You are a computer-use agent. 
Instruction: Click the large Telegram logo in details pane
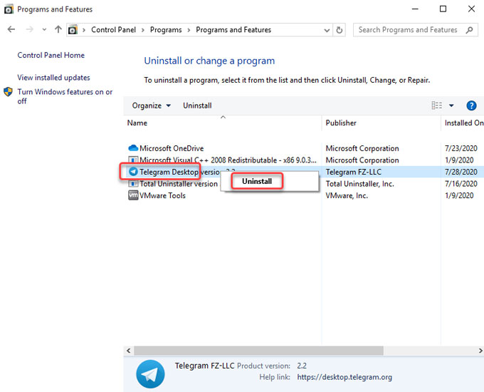point(150,374)
